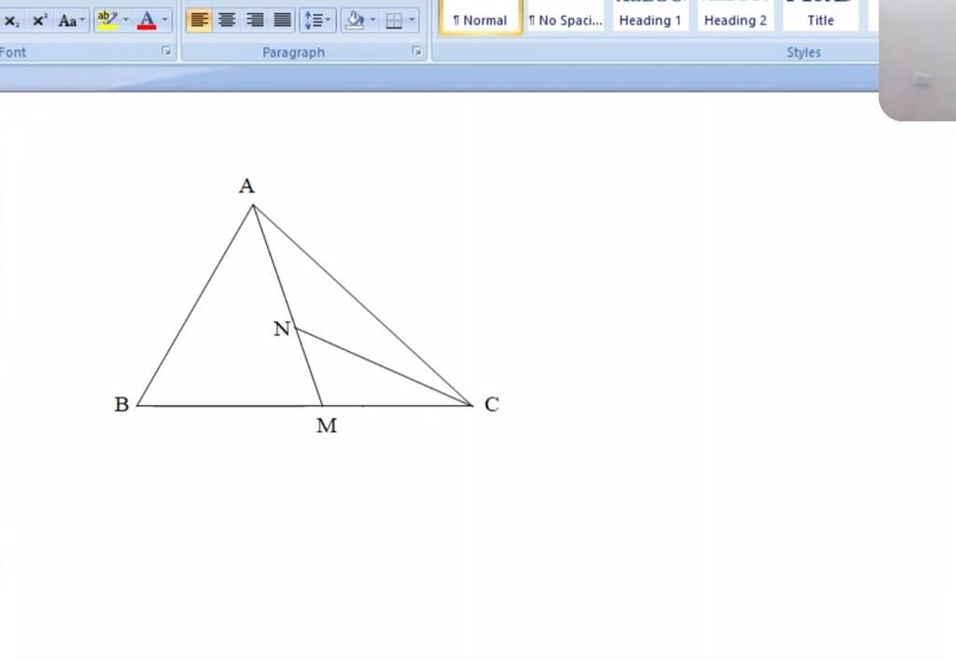Apply paragraph shading fill

coord(355,21)
